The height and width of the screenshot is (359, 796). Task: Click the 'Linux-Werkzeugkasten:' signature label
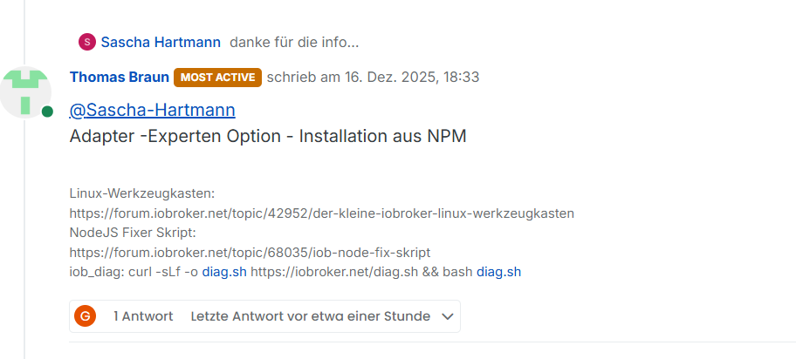tap(142, 193)
